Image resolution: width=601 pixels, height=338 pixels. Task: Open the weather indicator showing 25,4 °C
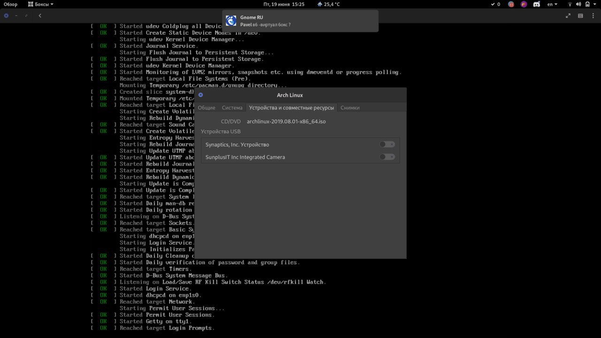coord(329,4)
